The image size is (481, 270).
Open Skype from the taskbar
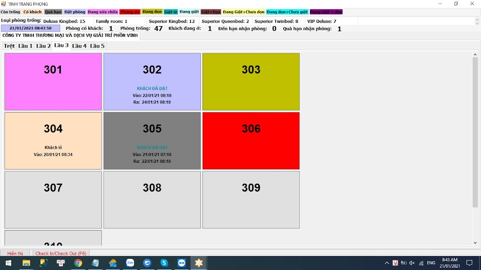click(x=164, y=263)
